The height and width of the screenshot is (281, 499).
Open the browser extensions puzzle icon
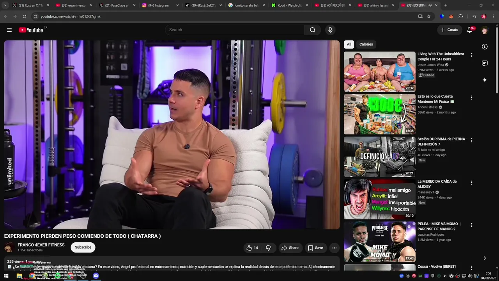(x=460, y=16)
